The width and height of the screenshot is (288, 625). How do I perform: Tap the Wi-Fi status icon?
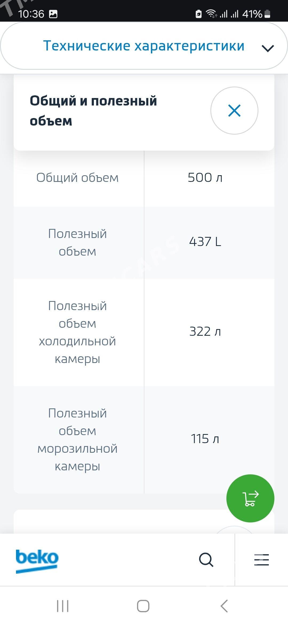[x=211, y=14]
